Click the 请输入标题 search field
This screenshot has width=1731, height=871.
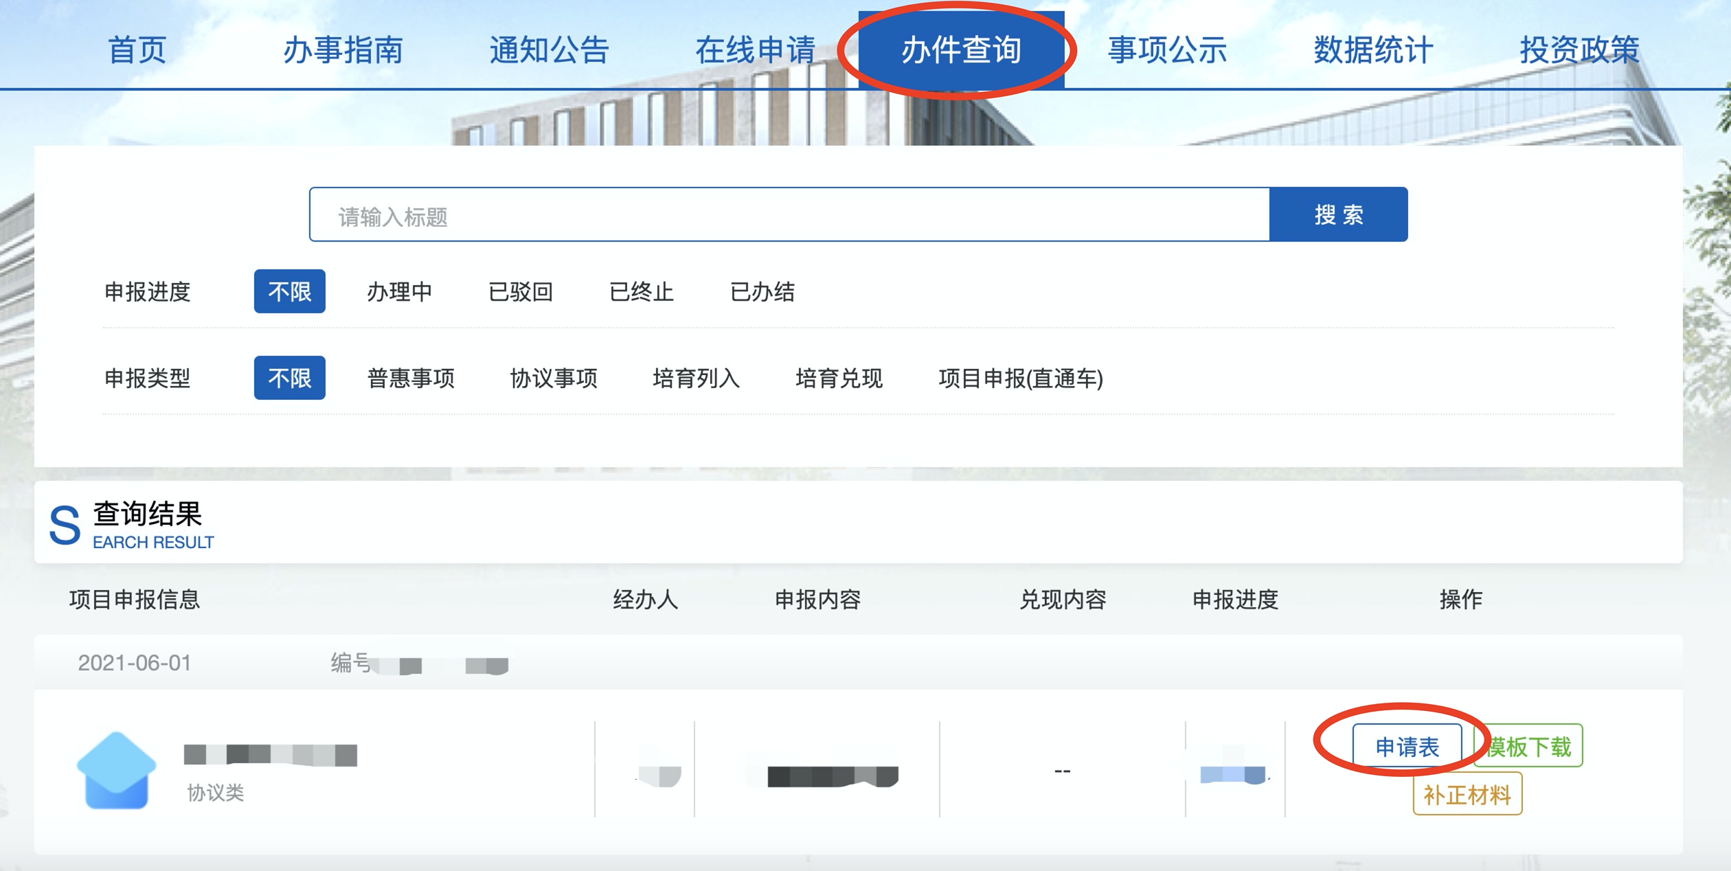(789, 214)
